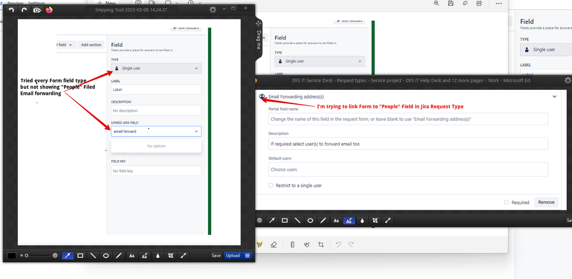
Task: Click the Default users Choose users field
Action: coord(408,169)
